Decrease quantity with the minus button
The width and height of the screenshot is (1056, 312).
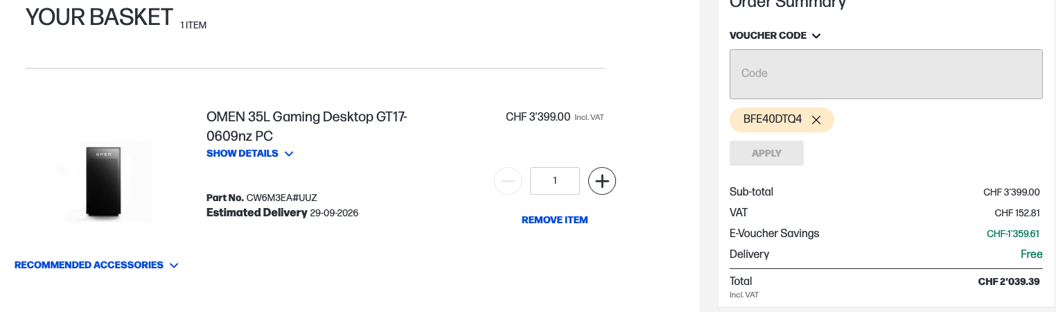508,181
